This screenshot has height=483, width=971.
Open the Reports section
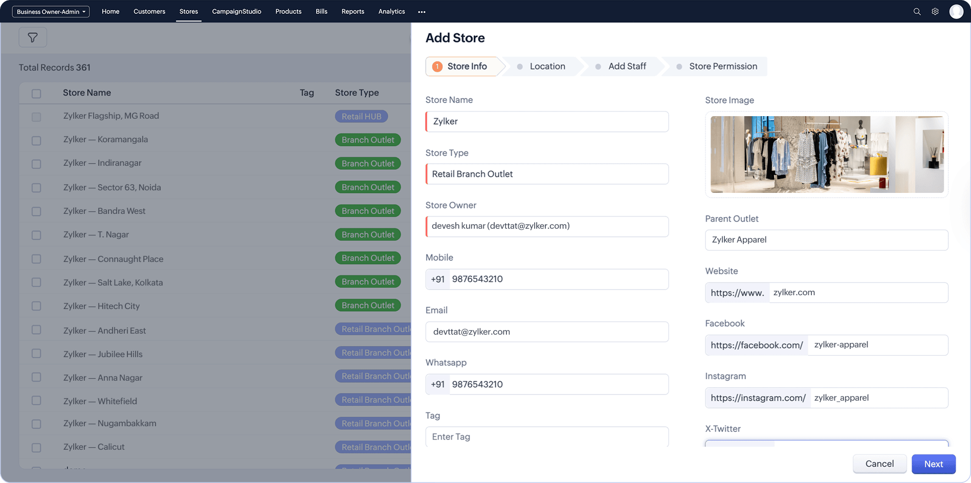[352, 11]
